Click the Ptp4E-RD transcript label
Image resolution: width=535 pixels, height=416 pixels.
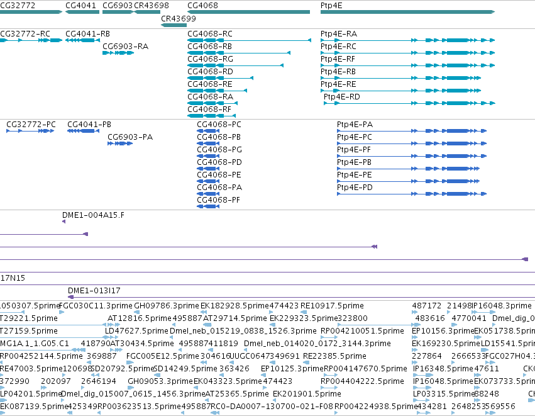[342, 97]
